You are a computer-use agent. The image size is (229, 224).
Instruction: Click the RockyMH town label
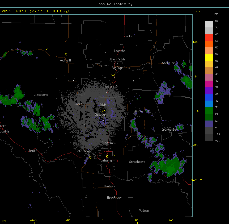tap(65, 60)
